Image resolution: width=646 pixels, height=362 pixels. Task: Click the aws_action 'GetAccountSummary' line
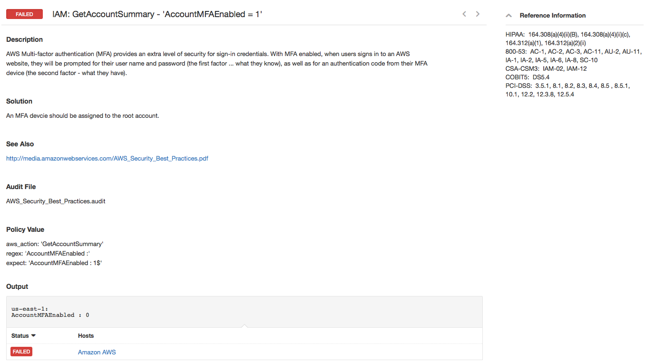pos(55,244)
